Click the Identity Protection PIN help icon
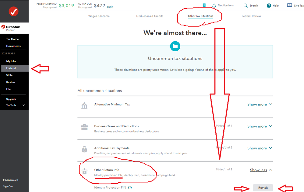This screenshot has height=192, width=304. coord(130,187)
